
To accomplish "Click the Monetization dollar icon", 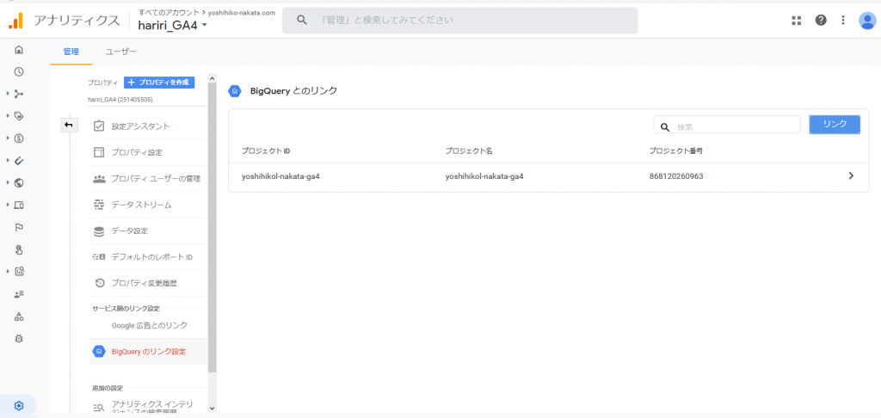I will (x=19, y=138).
